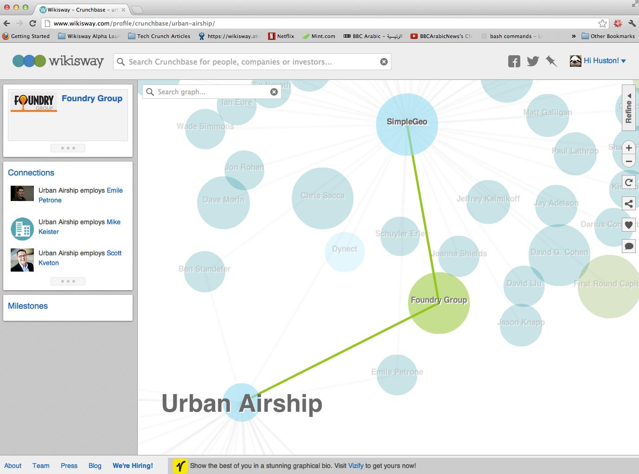Expand the Foundry Group info card dots

(68, 148)
